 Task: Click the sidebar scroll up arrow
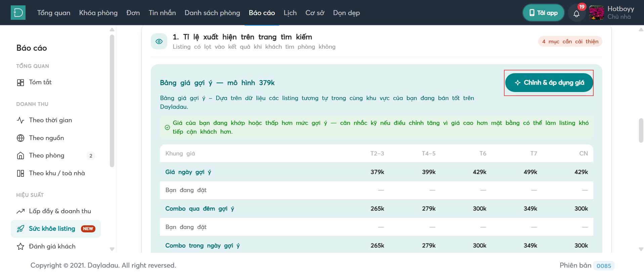[112, 30]
